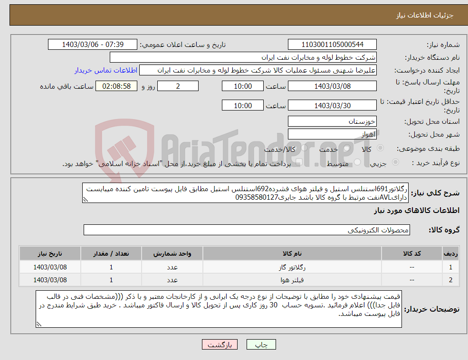Image resolution: width=468 pixels, height=360 pixels.
Task: Click the buyer notes text area
Action: tap(219, 309)
